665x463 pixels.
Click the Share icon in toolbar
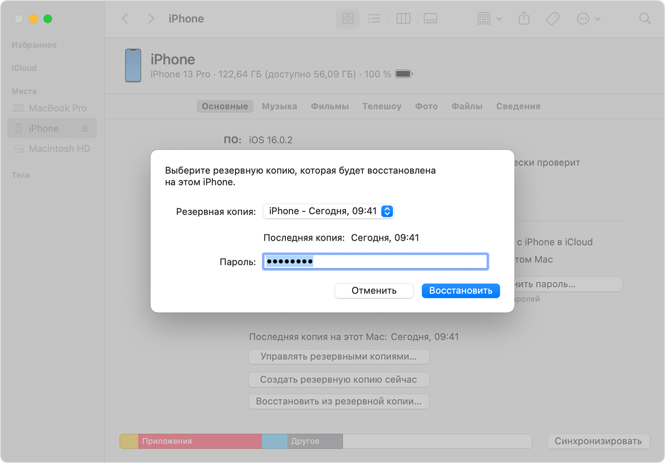(524, 18)
